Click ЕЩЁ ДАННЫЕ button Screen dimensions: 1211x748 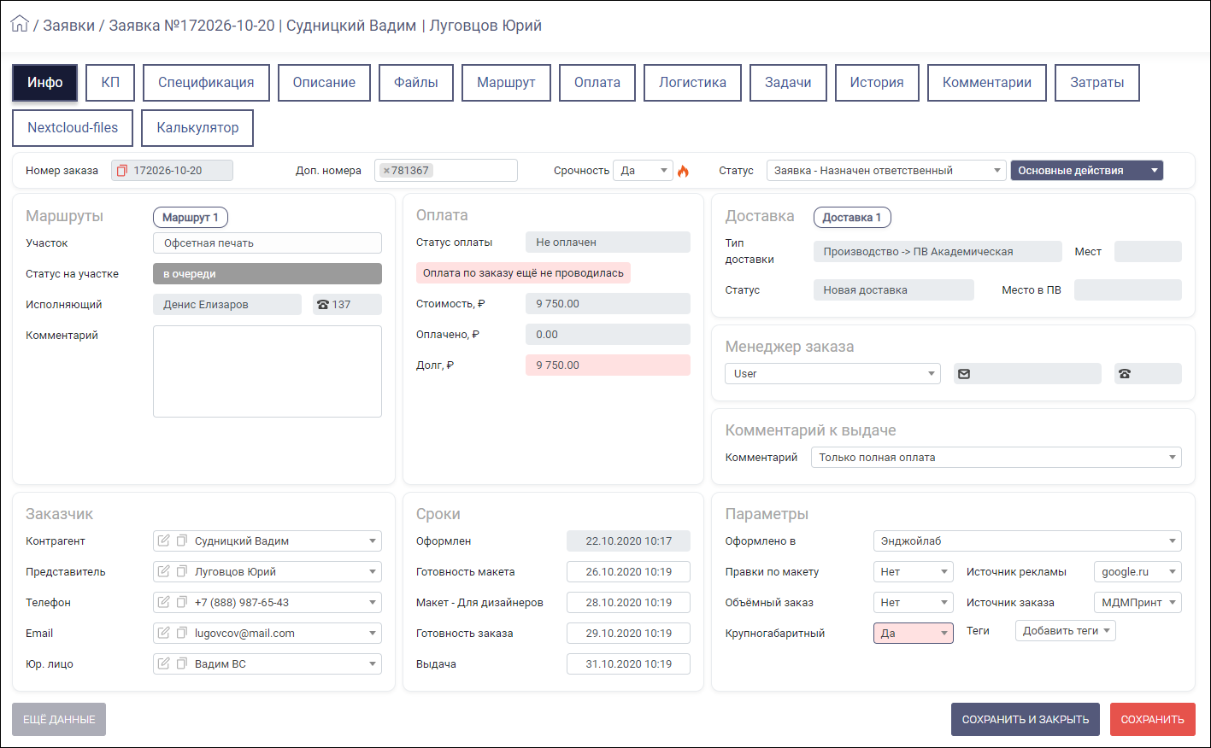(59, 720)
